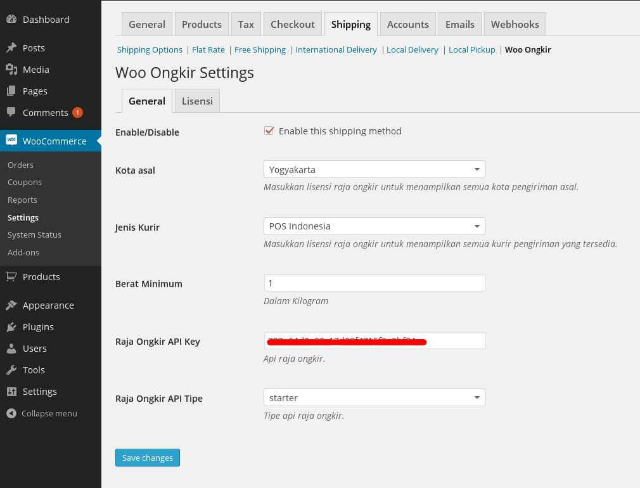Open the Orders submenu item

coord(20,165)
